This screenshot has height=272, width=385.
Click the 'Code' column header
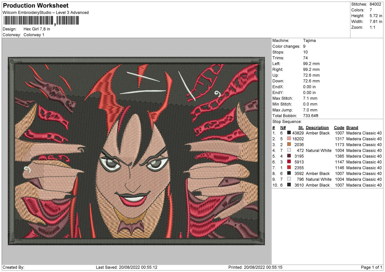coord(339,128)
